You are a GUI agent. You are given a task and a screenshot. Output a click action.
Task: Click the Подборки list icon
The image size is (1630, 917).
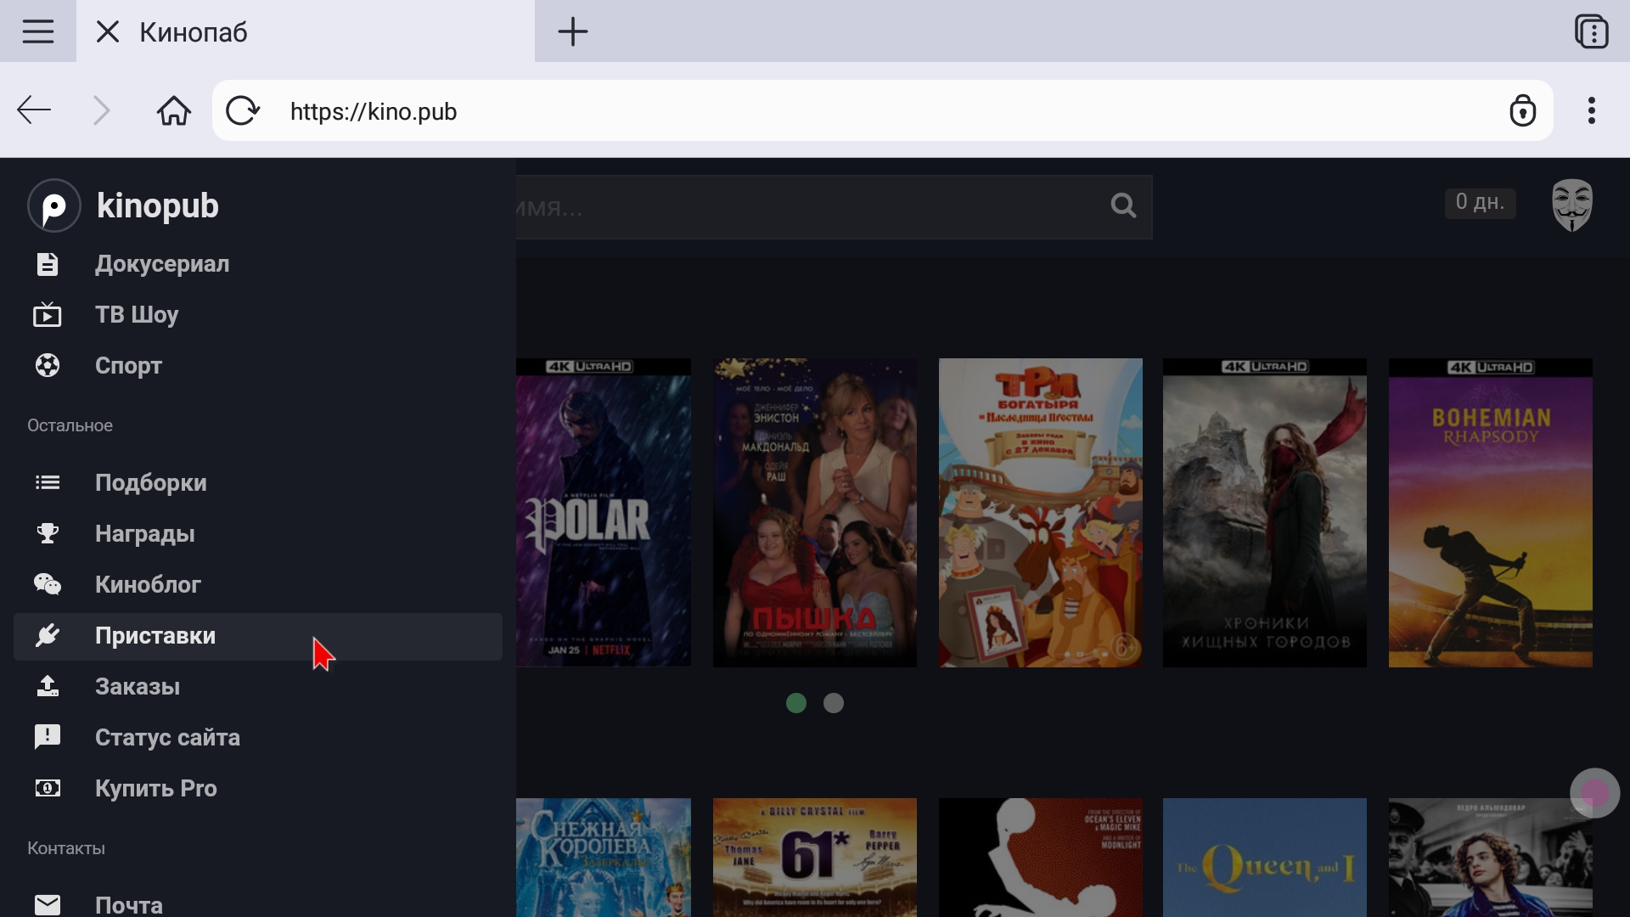pos(48,483)
